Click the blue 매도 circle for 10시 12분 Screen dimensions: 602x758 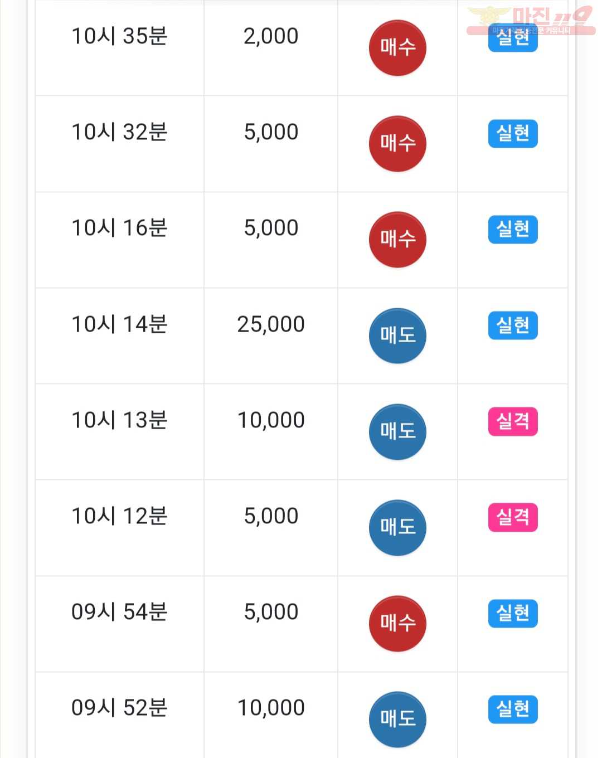[x=397, y=527]
